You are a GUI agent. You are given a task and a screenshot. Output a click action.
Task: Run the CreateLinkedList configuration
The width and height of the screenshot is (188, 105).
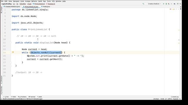click(164, 4)
